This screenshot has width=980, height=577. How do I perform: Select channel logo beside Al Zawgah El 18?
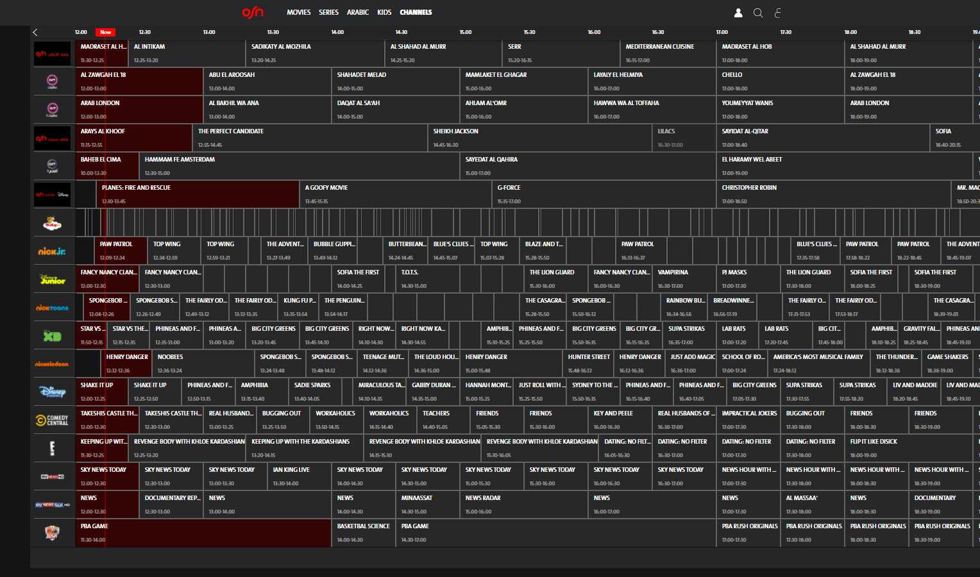tap(53, 82)
